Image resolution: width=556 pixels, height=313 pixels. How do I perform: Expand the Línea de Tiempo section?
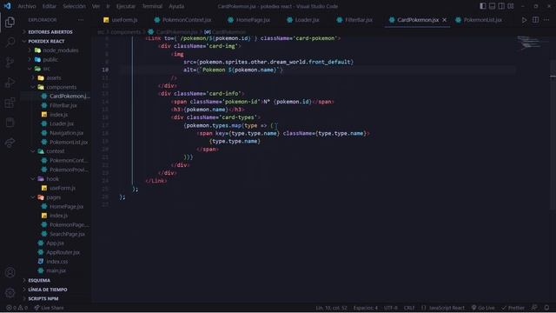click(47, 290)
